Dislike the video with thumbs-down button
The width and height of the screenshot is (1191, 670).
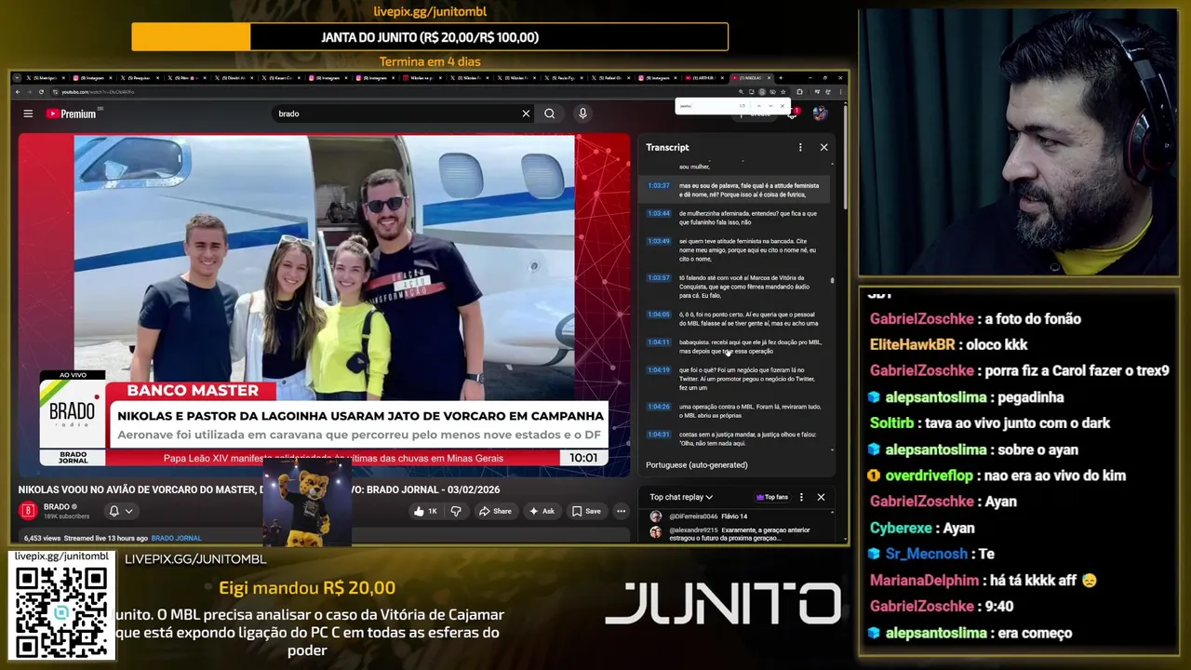(456, 511)
